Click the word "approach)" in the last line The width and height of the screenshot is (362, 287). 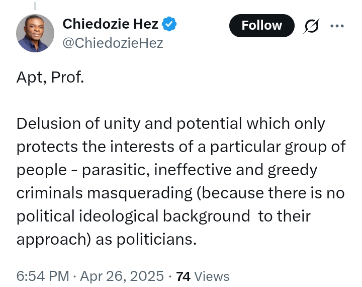pyautogui.click(x=54, y=240)
